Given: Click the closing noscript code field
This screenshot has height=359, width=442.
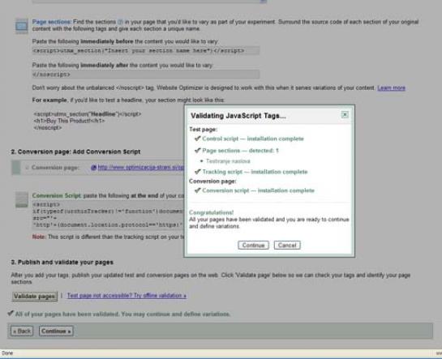Looking at the screenshot, I should click(x=145, y=75).
